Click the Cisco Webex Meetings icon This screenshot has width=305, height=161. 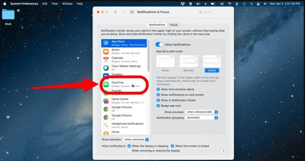click(x=106, y=68)
